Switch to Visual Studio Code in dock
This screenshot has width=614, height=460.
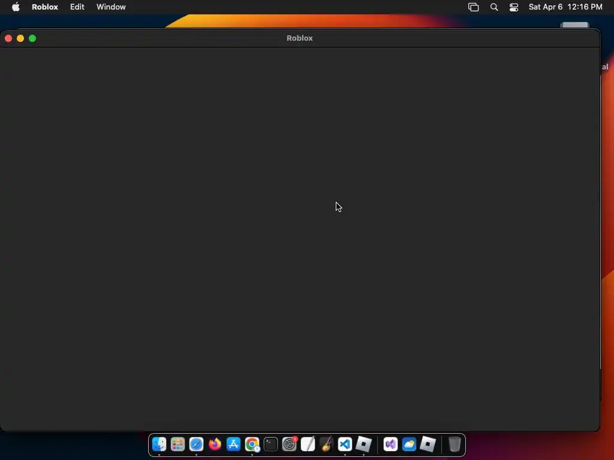pyautogui.click(x=345, y=444)
